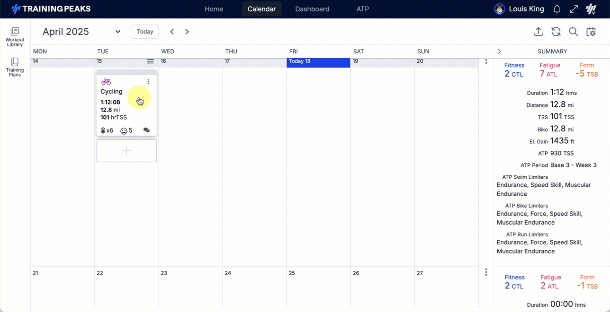Viewport: 610px width, 312px height.
Task: Click the upload workout icon
Action: [x=538, y=32]
